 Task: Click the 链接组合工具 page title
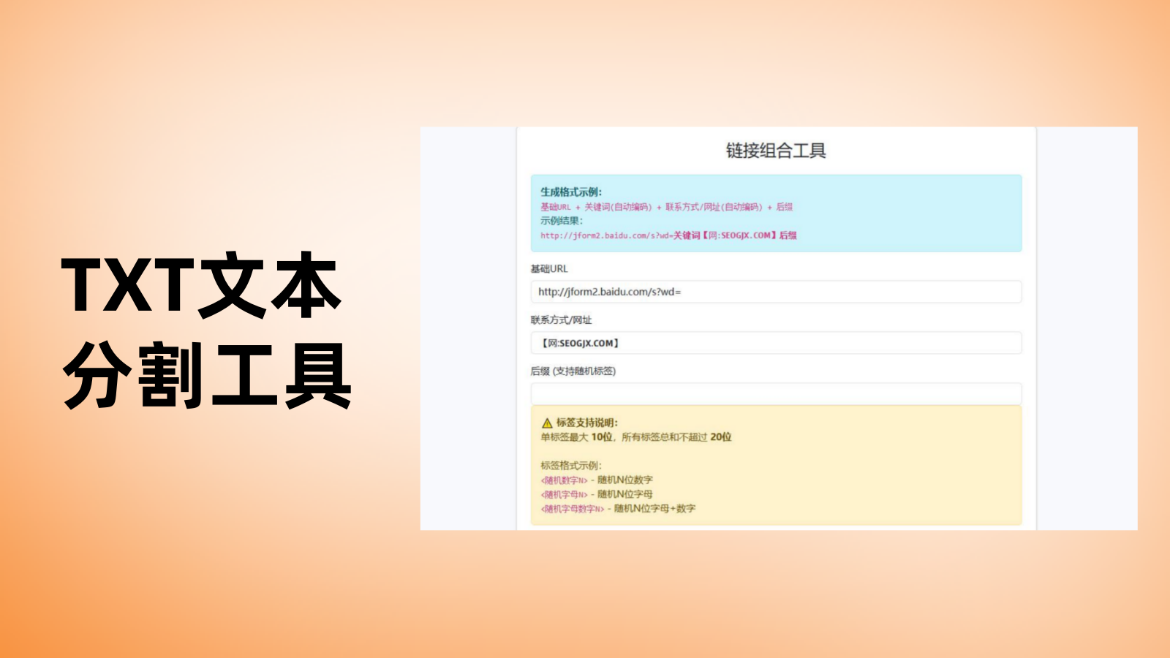[x=776, y=151]
